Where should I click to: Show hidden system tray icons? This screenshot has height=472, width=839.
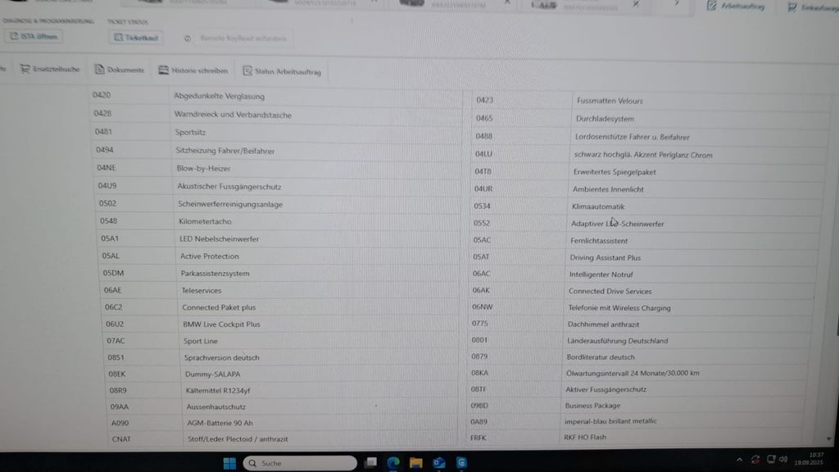click(x=740, y=459)
